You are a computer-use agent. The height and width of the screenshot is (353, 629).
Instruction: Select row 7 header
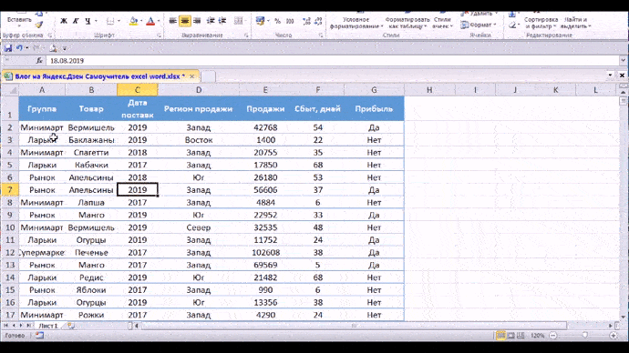[10, 190]
